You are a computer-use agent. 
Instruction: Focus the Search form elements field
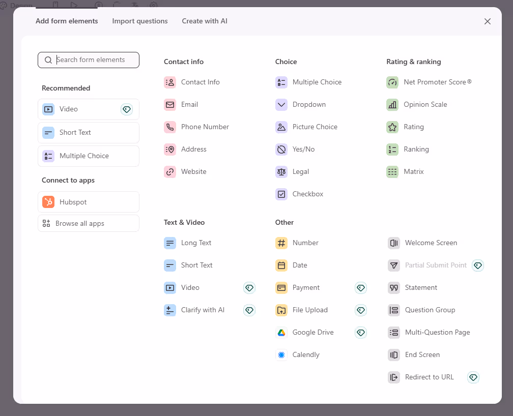point(89,60)
